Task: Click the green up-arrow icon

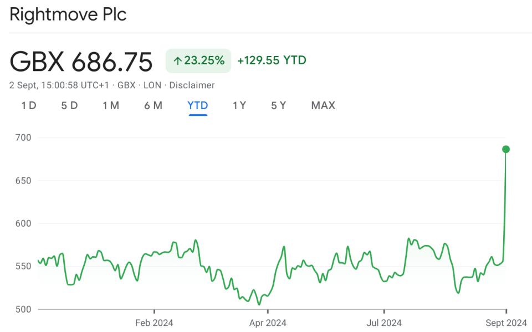Action: (x=177, y=61)
